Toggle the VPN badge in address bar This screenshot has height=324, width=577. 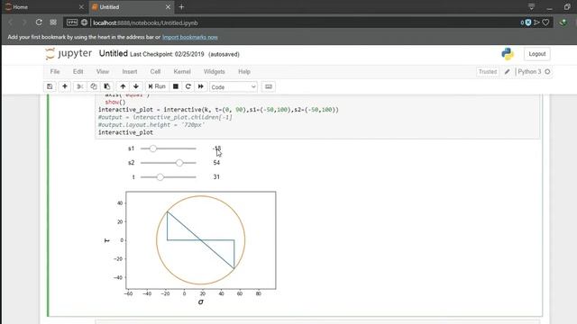72,22
